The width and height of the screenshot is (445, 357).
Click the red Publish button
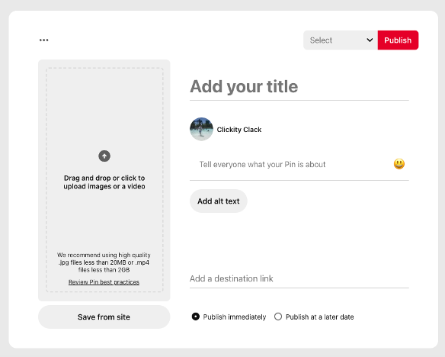[x=398, y=40]
